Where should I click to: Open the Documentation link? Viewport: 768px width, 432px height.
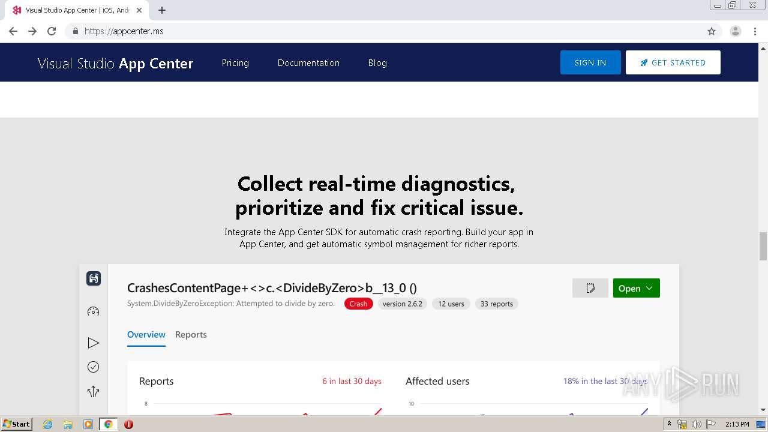pyautogui.click(x=308, y=63)
